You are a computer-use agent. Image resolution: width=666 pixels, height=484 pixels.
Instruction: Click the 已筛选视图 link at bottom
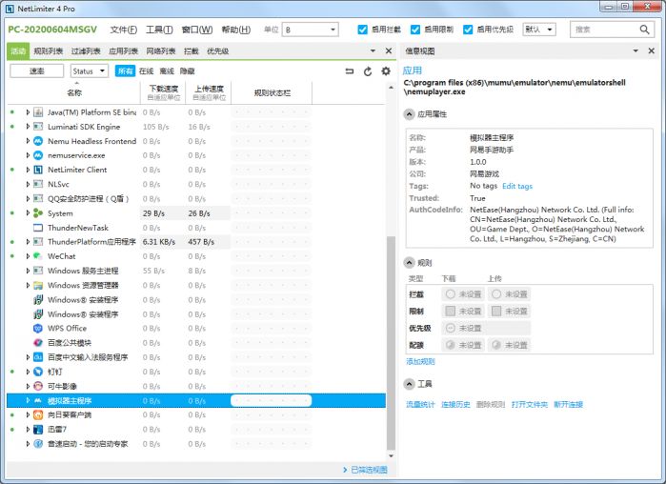(x=369, y=470)
